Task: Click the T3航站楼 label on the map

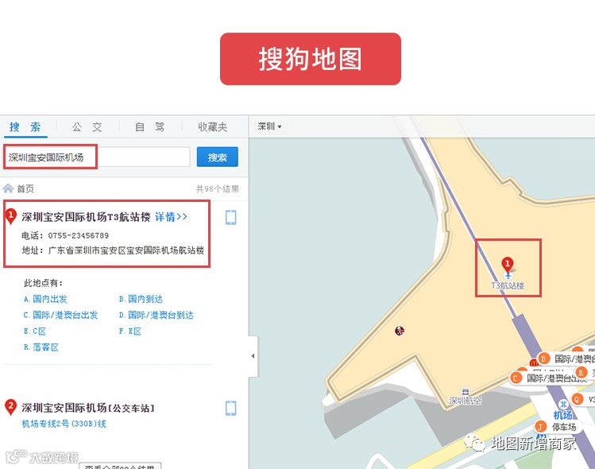Action: click(x=508, y=285)
